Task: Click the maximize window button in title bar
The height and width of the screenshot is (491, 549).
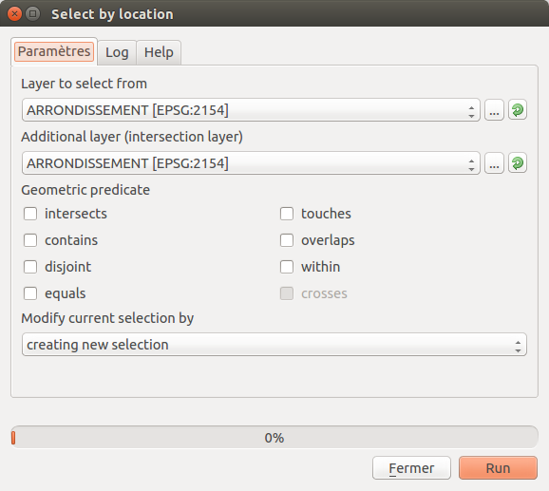Action: (33, 14)
